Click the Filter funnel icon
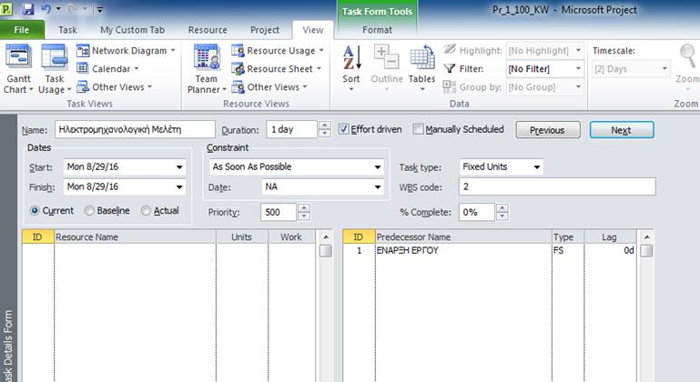 pyautogui.click(x=449, y=69)
